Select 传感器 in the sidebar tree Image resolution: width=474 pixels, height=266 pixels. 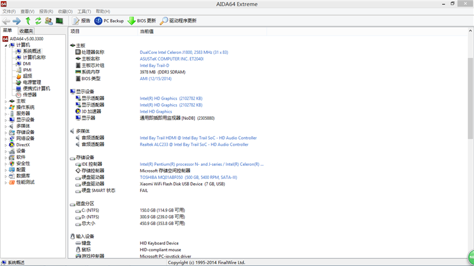(29, 95)
